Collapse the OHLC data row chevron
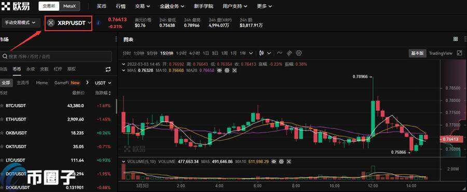This screenshot has height=192, width=467. click(124, 64)
